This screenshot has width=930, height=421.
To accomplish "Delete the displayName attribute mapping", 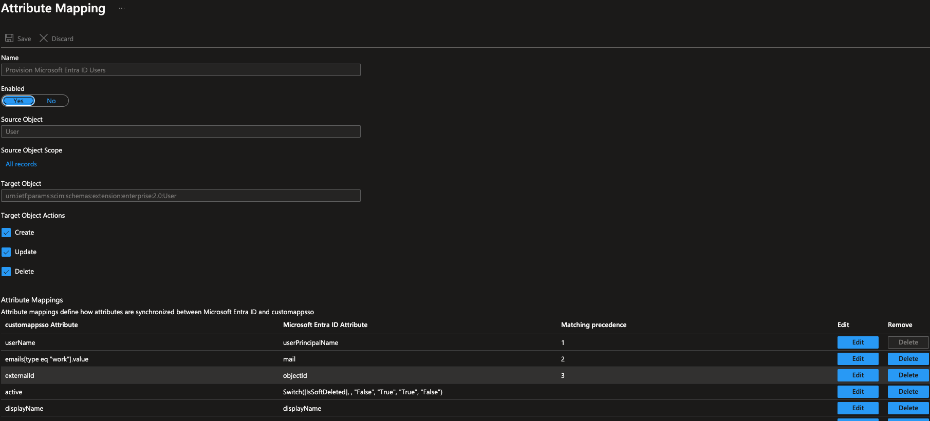I will coord(908,408).
